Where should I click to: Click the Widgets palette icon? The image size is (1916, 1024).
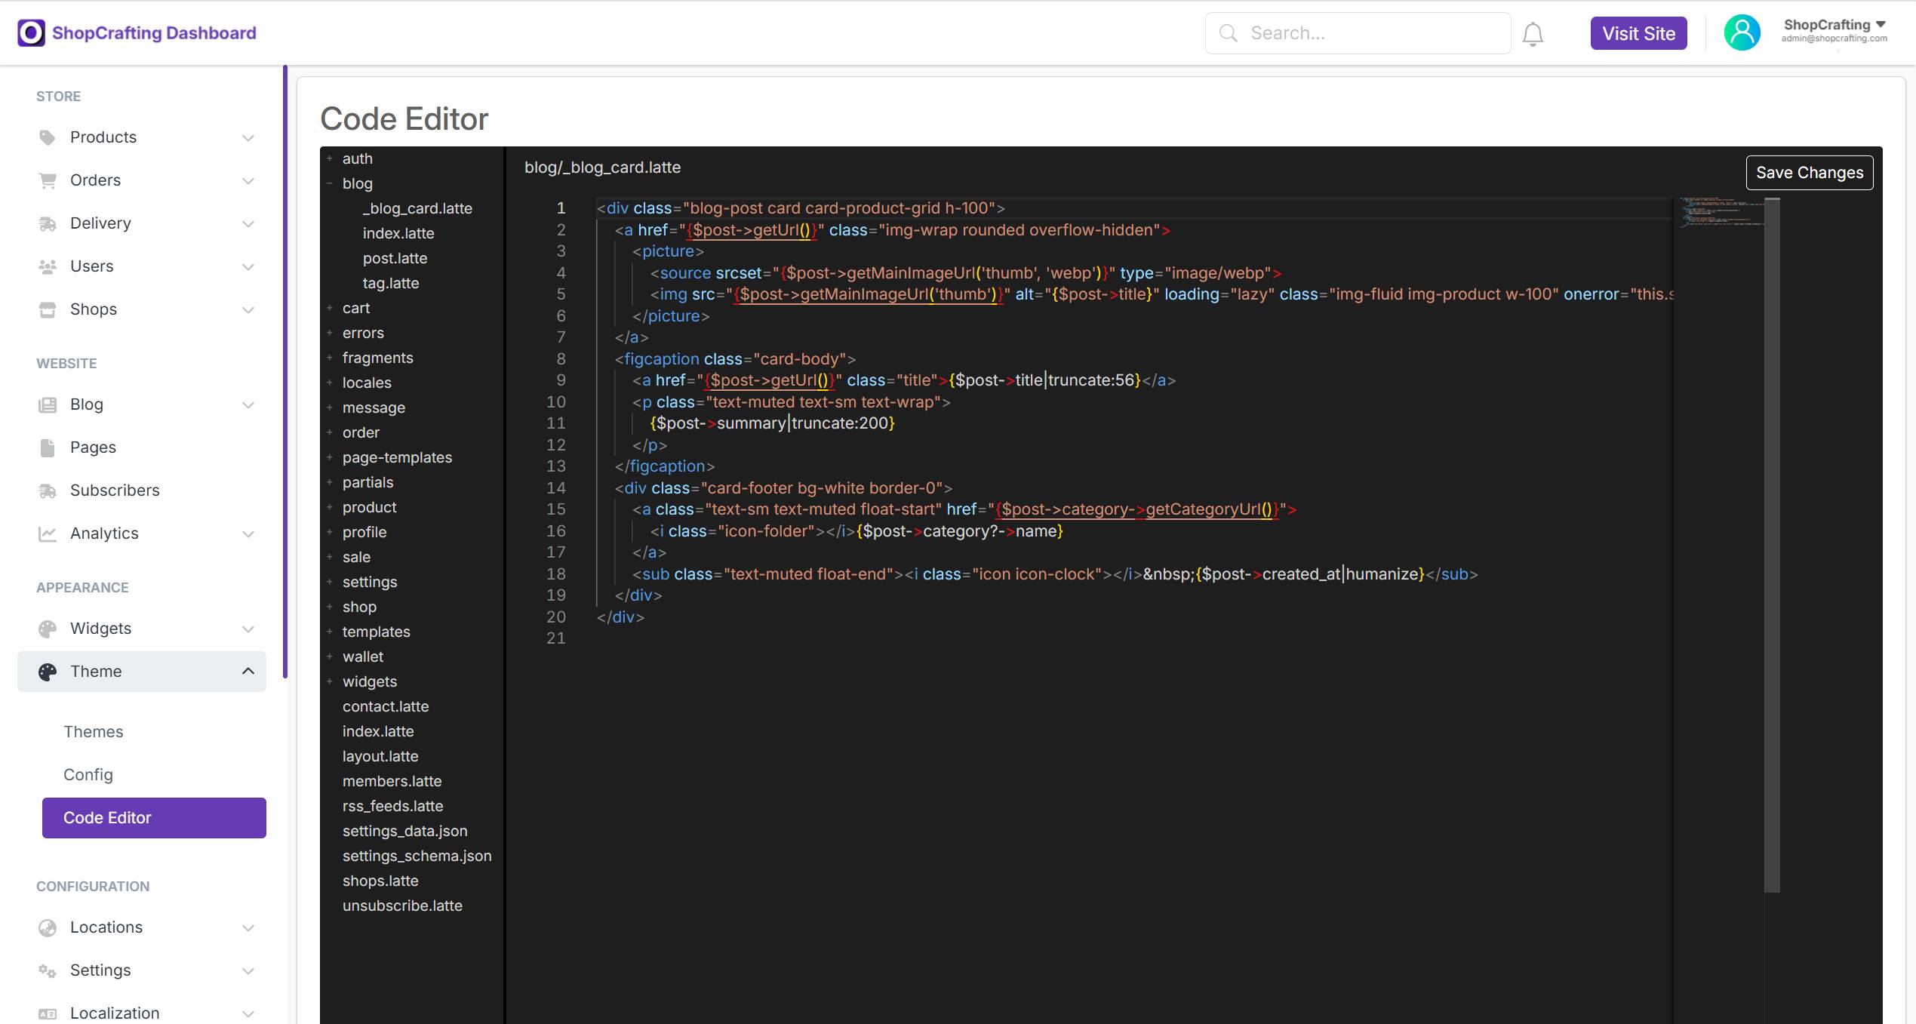47,629
